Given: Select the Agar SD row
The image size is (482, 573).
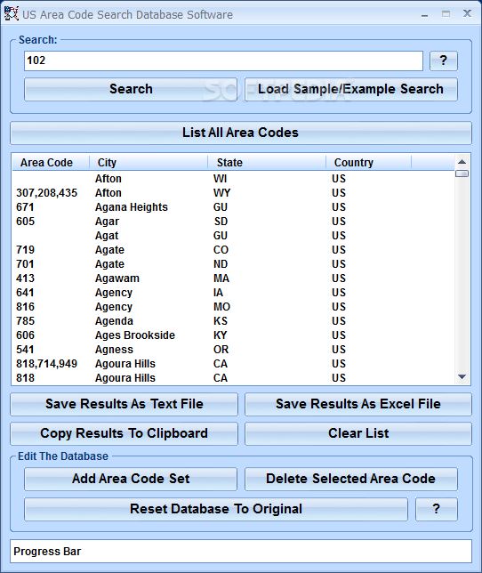Looking at the screenshot, I should [x=234, y=222].
